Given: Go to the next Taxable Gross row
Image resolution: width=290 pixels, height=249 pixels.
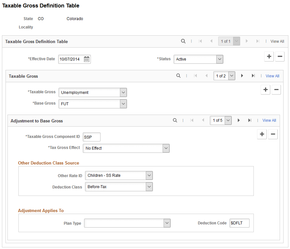Looking at the screenshot, I should [x=242, y=76].
